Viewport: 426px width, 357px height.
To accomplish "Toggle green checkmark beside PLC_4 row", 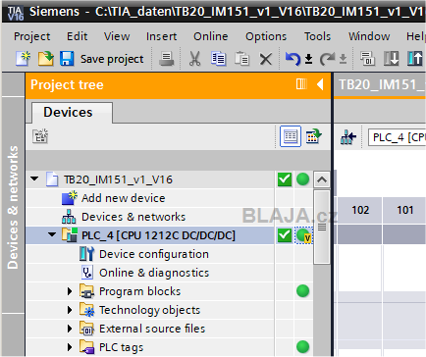I will point(285,235).
